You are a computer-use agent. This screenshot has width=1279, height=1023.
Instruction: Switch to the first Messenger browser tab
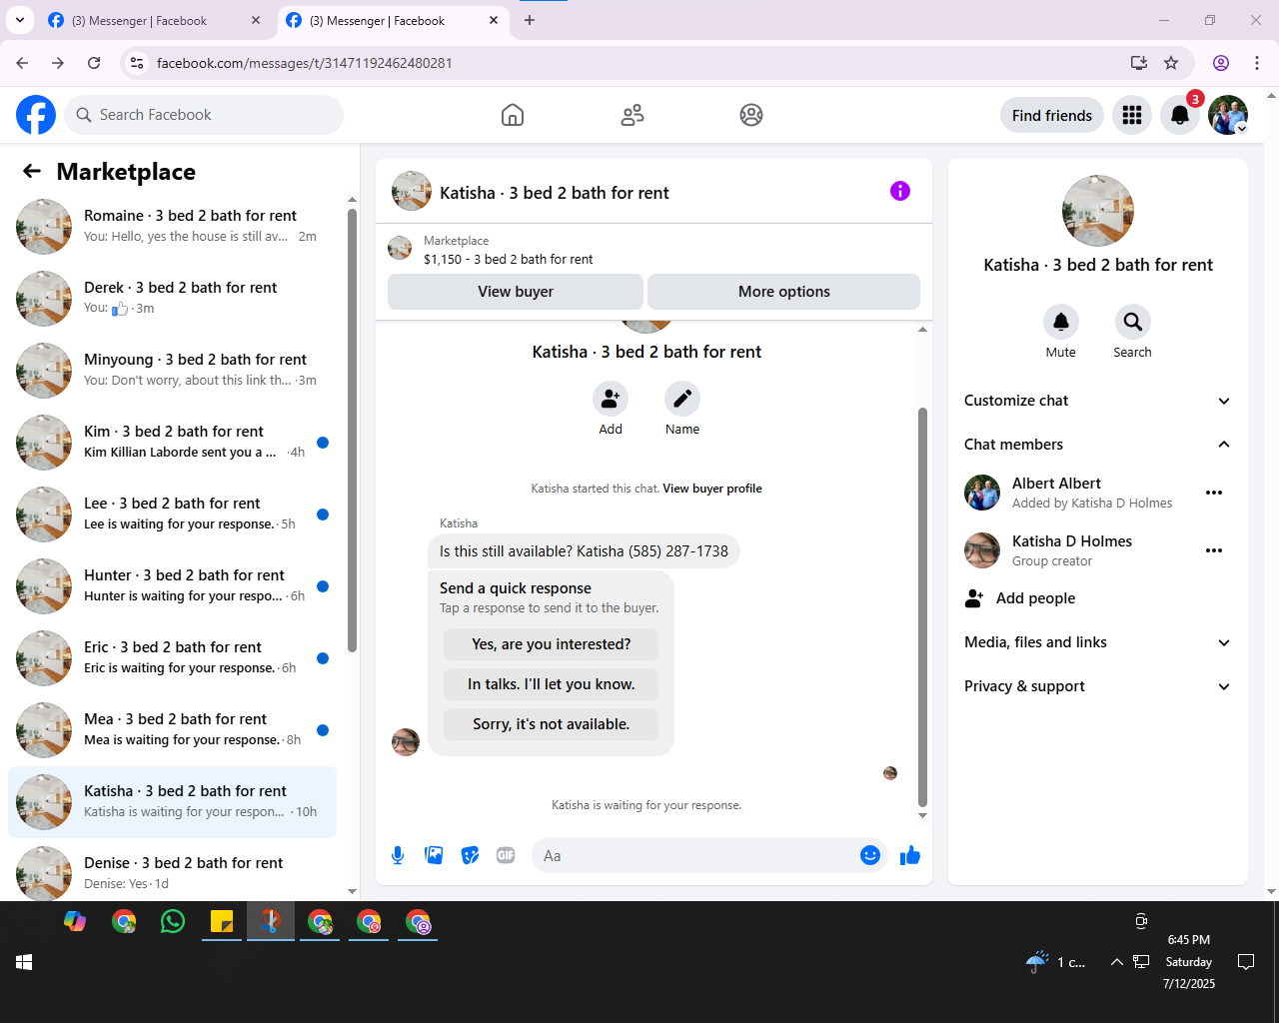pos(154,20)
